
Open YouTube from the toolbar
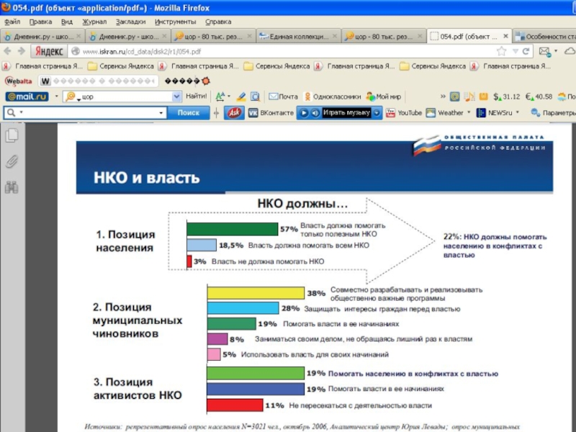pos(404,113)
